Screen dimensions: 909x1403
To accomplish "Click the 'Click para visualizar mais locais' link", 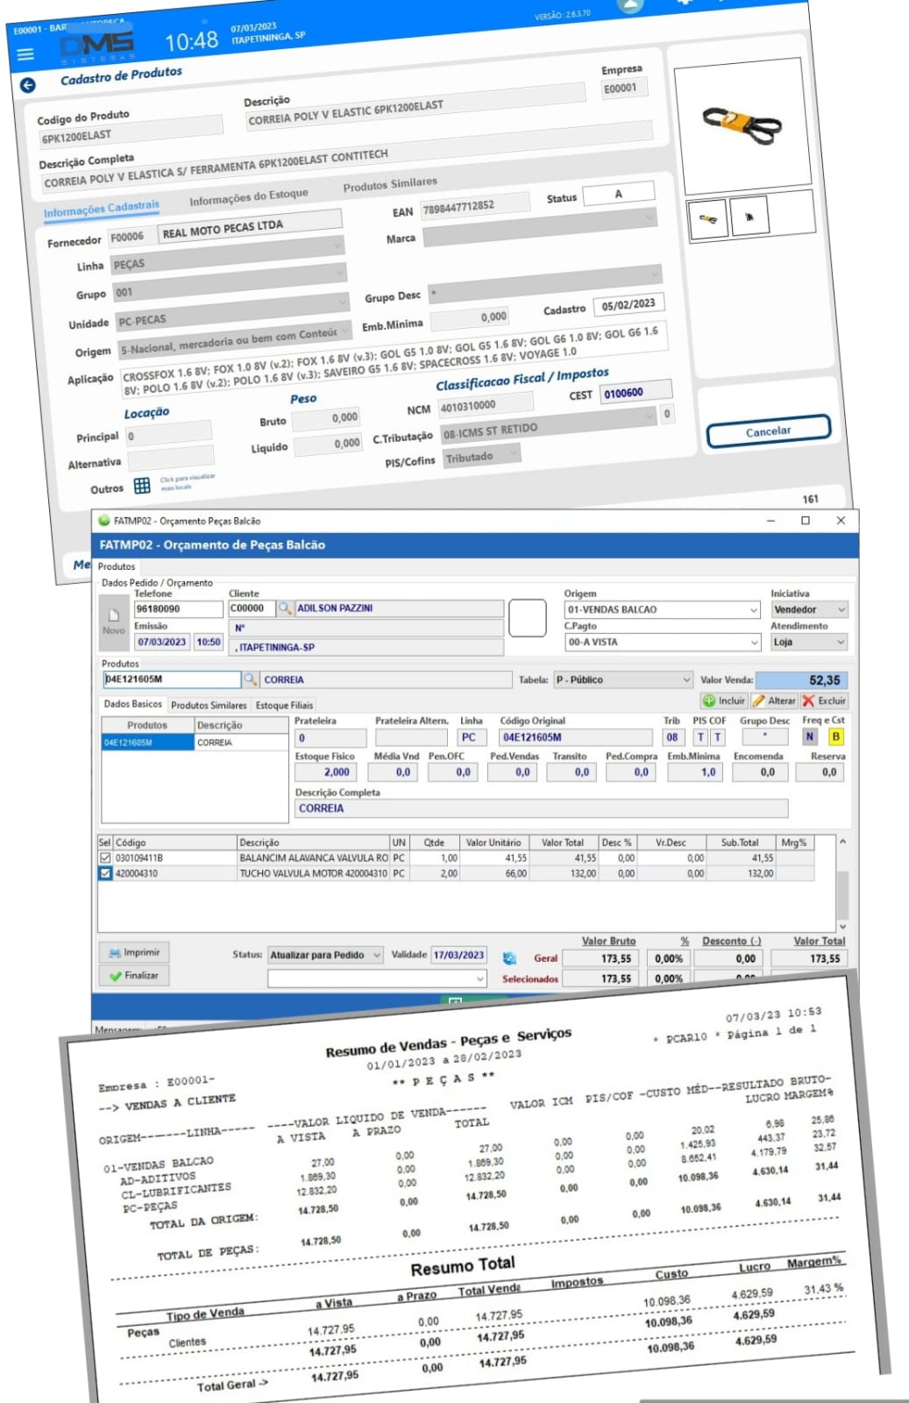I will [187, 481].
